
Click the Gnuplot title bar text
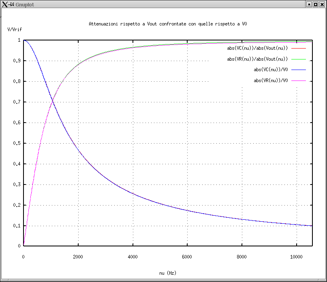tap(24, 4)
